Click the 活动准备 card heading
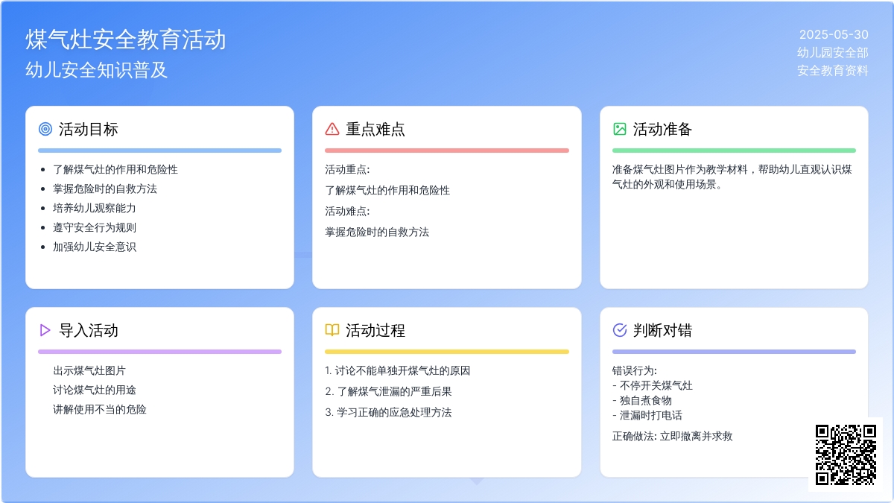The image size is (894, 503). pyautogui.click(x=663, y=129)
